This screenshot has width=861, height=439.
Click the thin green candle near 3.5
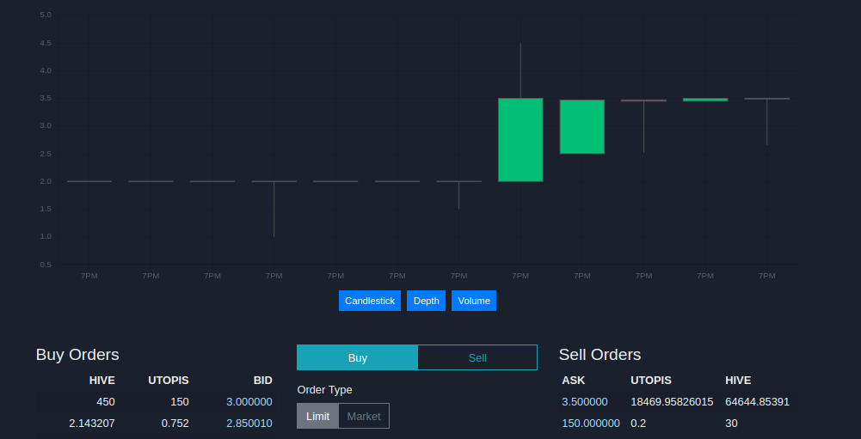(x=705, y=100)
